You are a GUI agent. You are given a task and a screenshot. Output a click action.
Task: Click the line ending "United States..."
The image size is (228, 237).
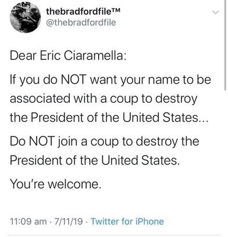pos(109,117)
